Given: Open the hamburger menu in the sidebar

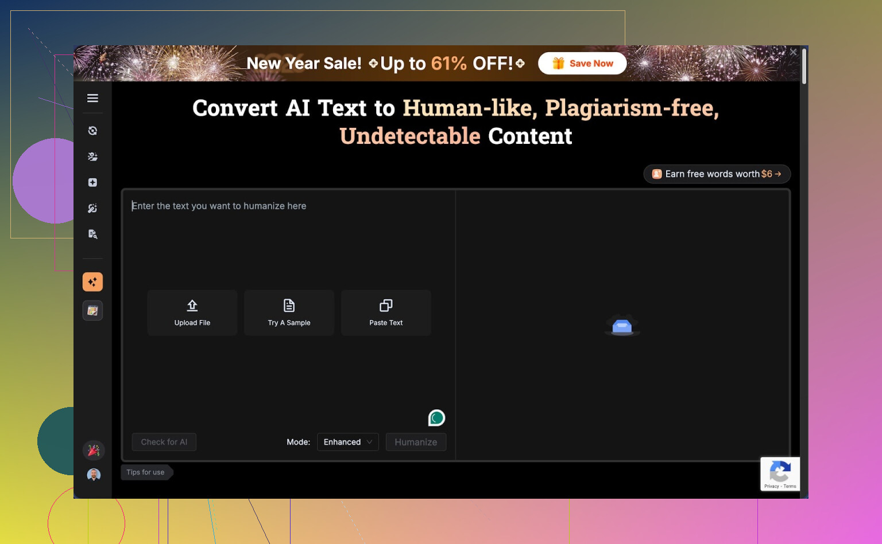Looking at the screenshot, I should click(92, 98).
